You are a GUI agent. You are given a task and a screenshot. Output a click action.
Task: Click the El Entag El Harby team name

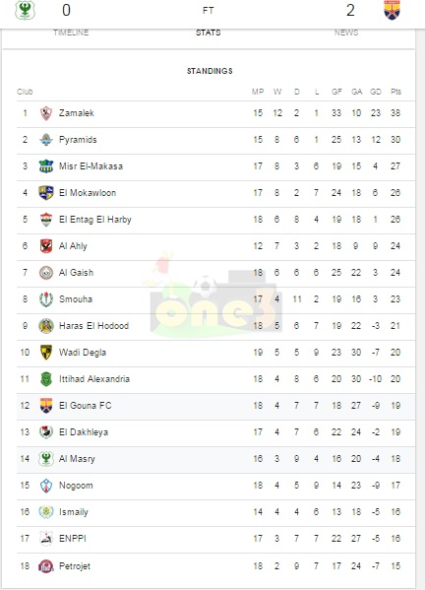coord(95,220)
